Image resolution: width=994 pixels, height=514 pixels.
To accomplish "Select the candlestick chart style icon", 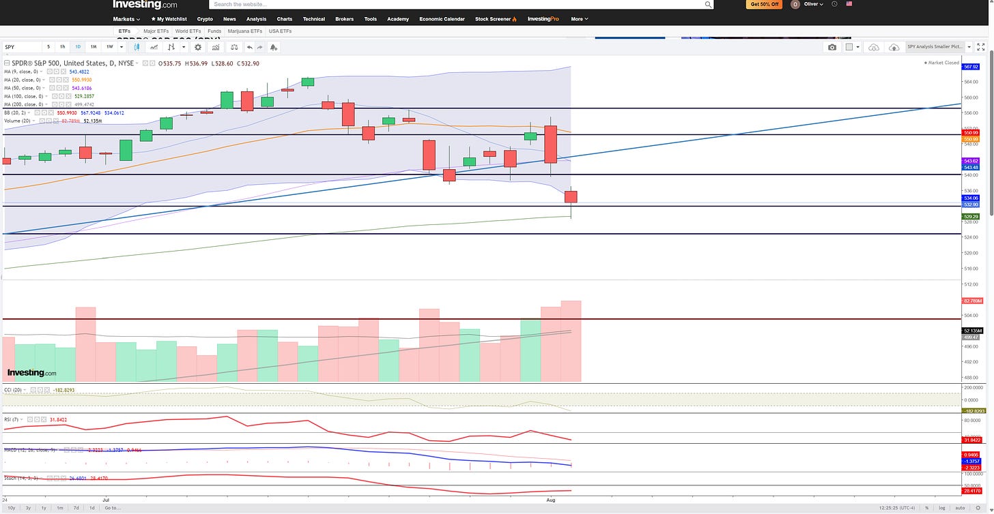I will (x=137, y=47).
